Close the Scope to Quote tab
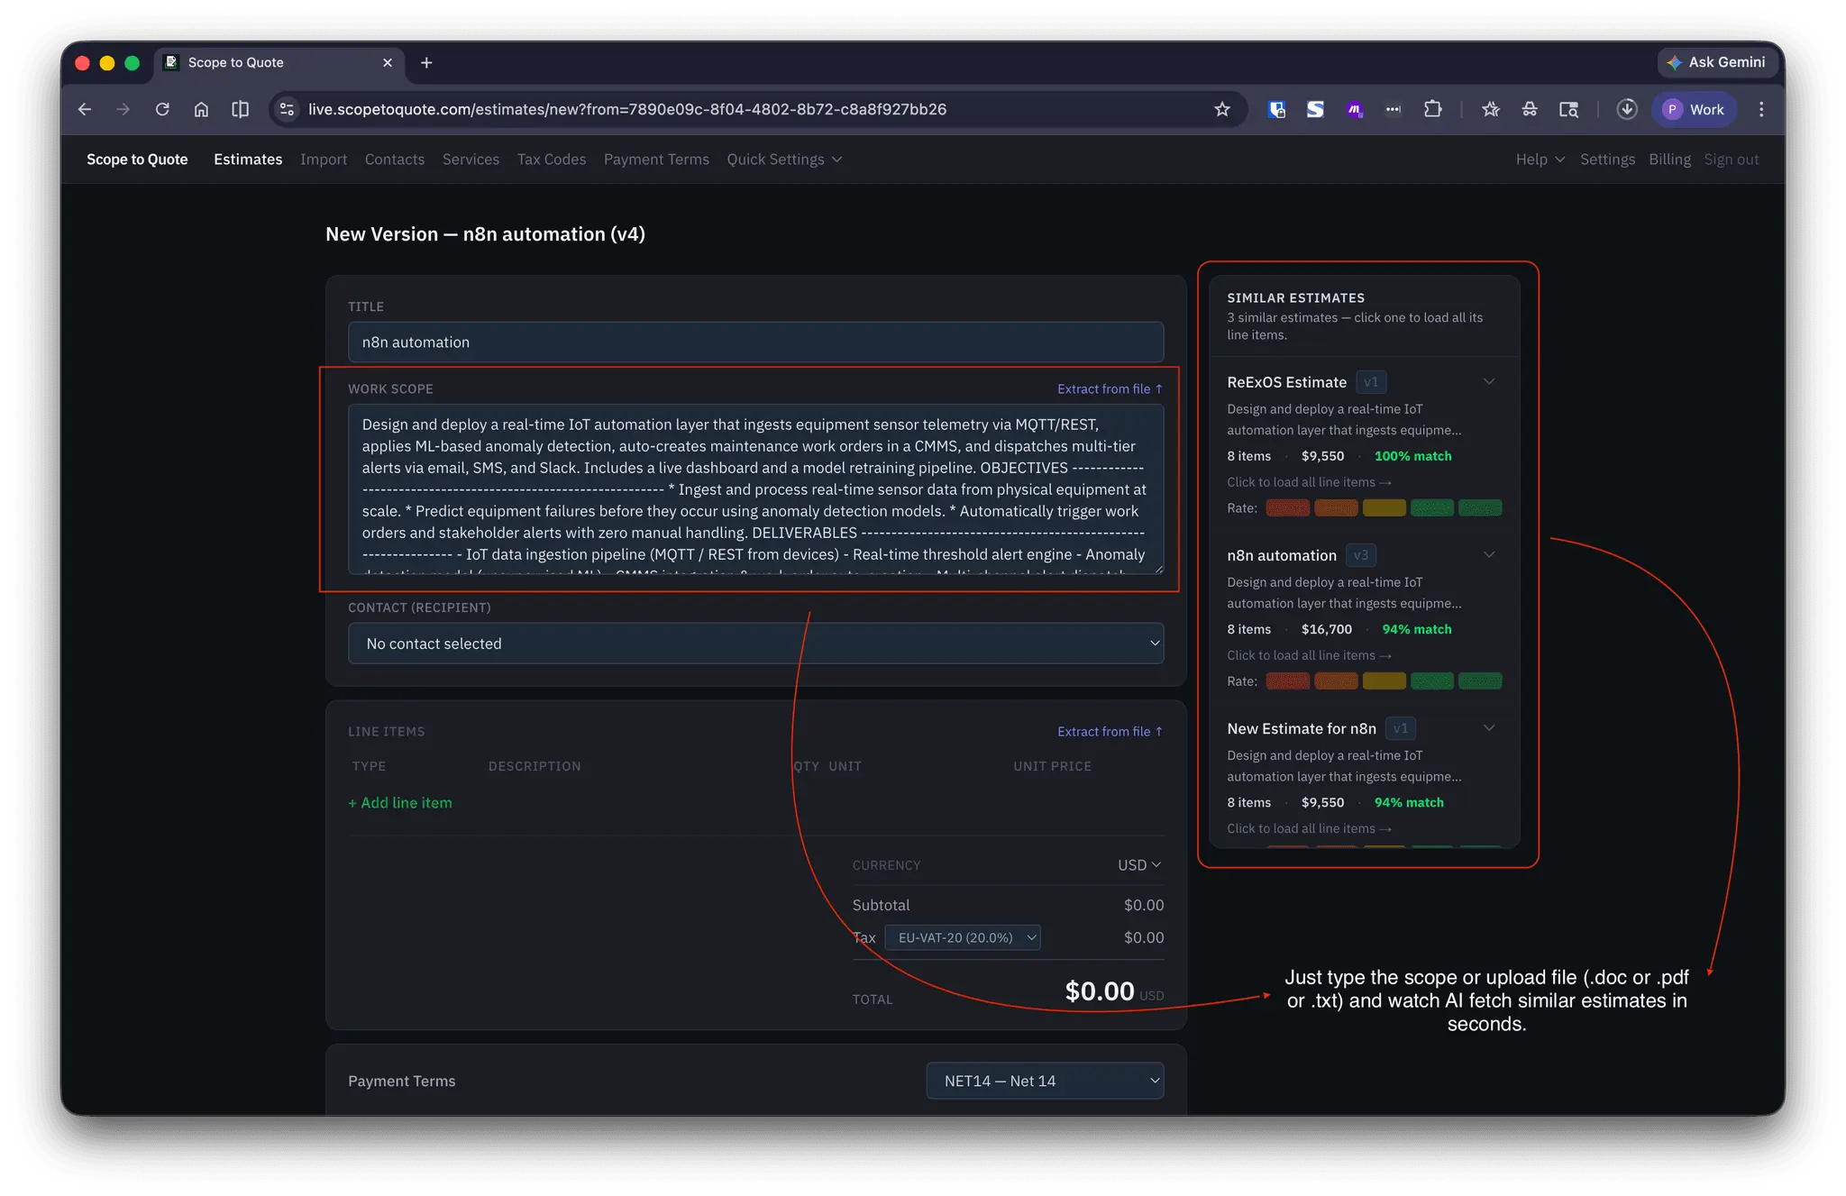The image size is (1846, 1196). click(x=388, y=62)
